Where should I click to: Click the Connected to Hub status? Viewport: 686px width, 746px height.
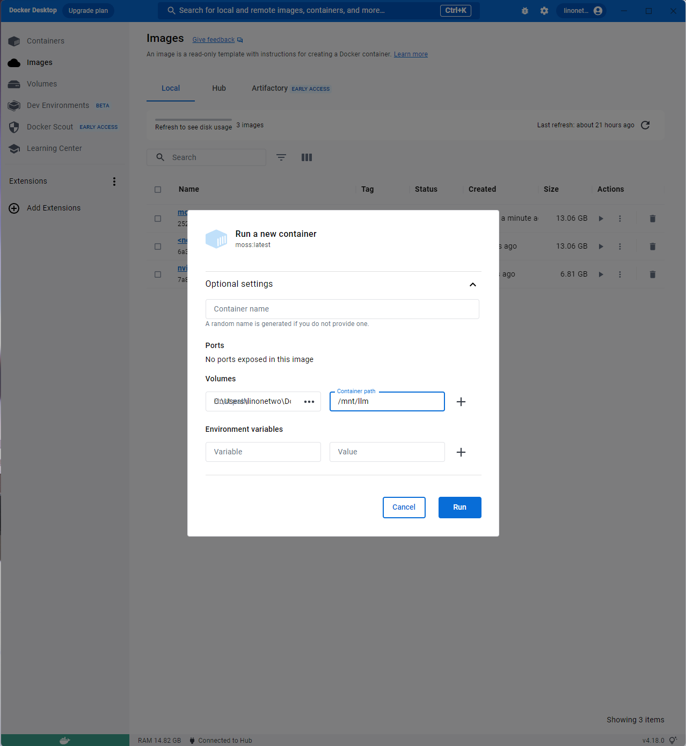[220, 741]
